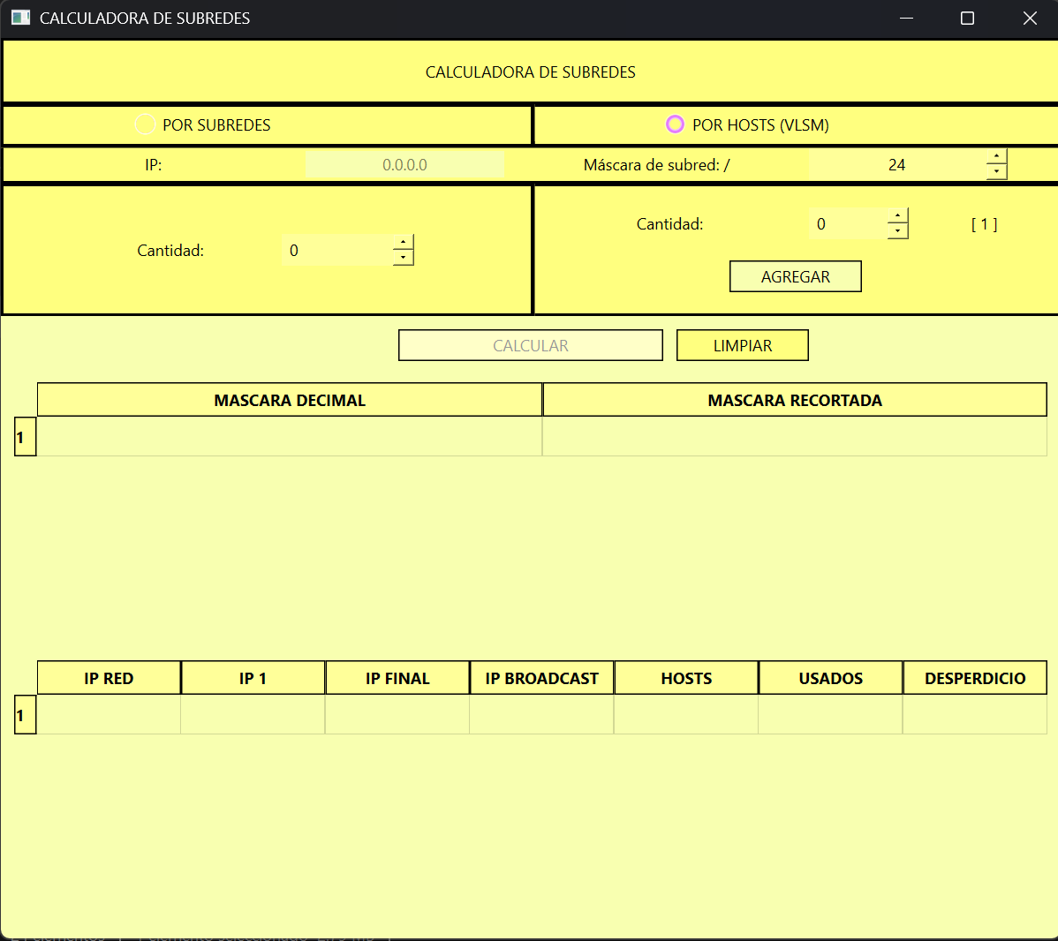1058x941 pixels.
Task: Decrease the Máscara de subred value
Action: coord(996,172)
